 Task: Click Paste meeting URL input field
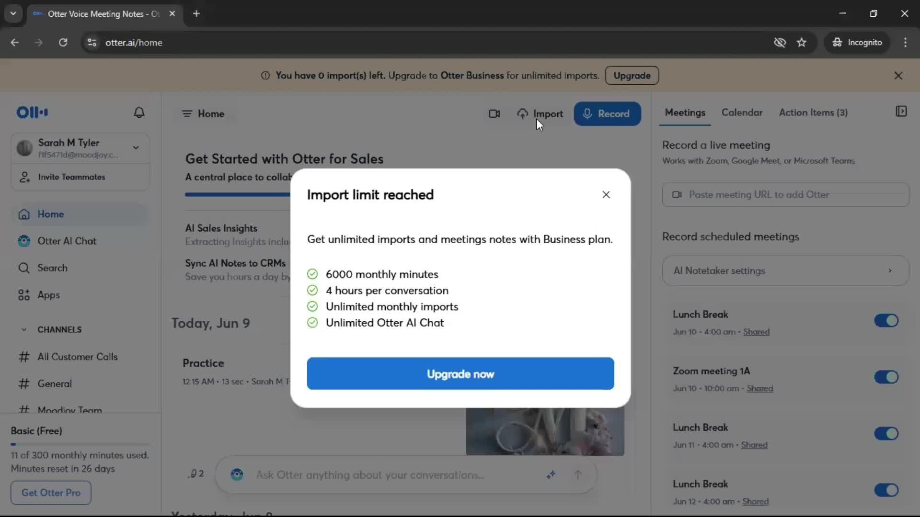coord(785,195)
